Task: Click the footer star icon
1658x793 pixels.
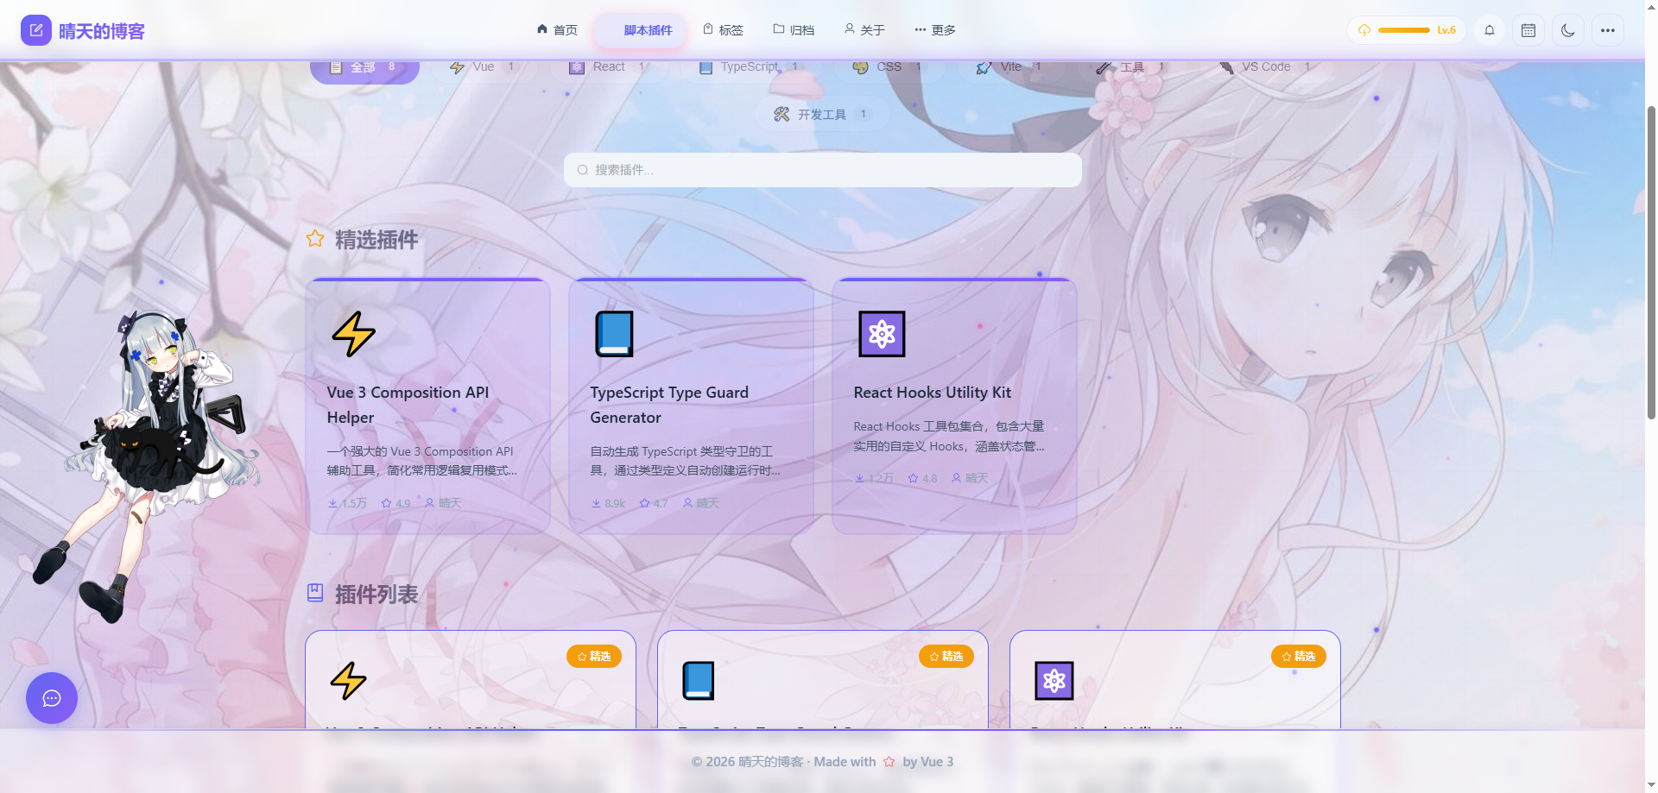Action: point(889,762)
